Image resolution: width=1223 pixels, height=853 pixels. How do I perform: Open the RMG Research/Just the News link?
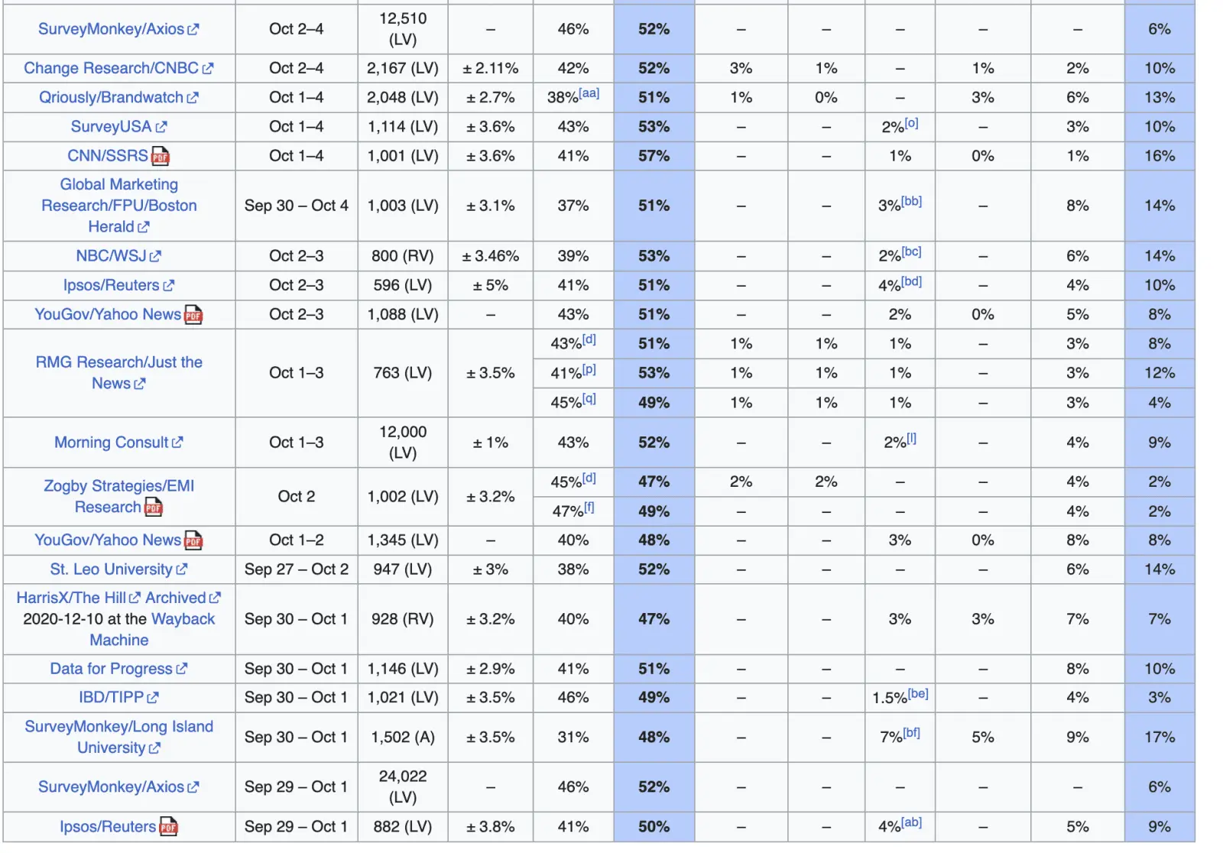click(118, 372)
